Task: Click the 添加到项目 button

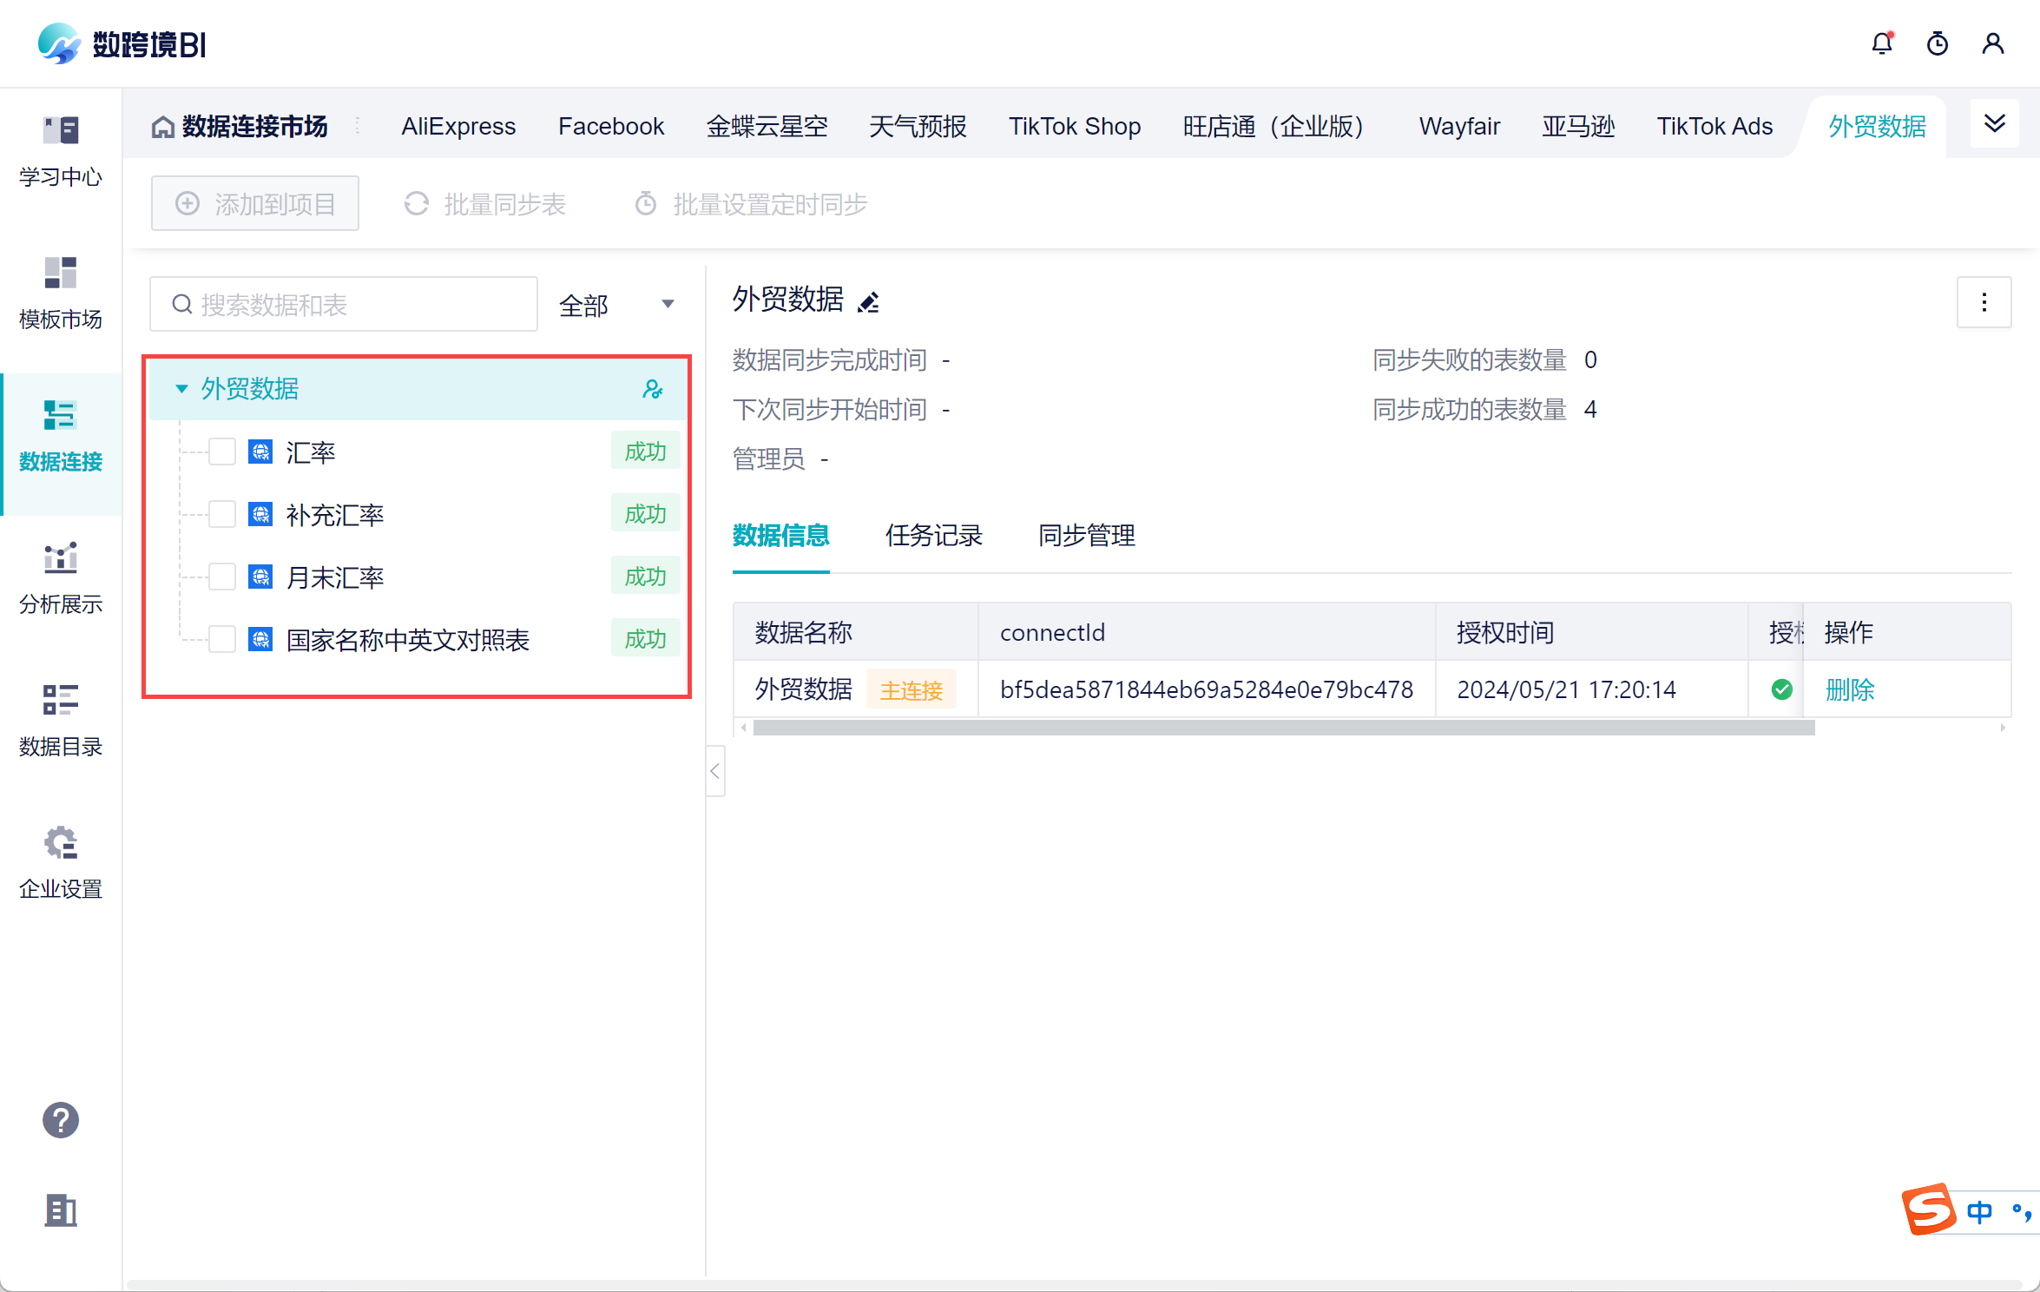Action: pyautogui.click(x=255, y=204)
